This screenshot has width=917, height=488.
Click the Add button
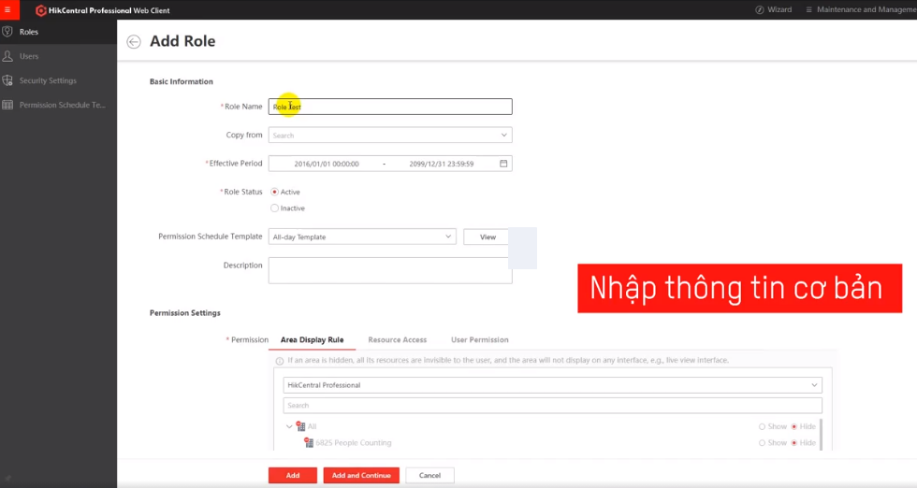click(293, 475)
